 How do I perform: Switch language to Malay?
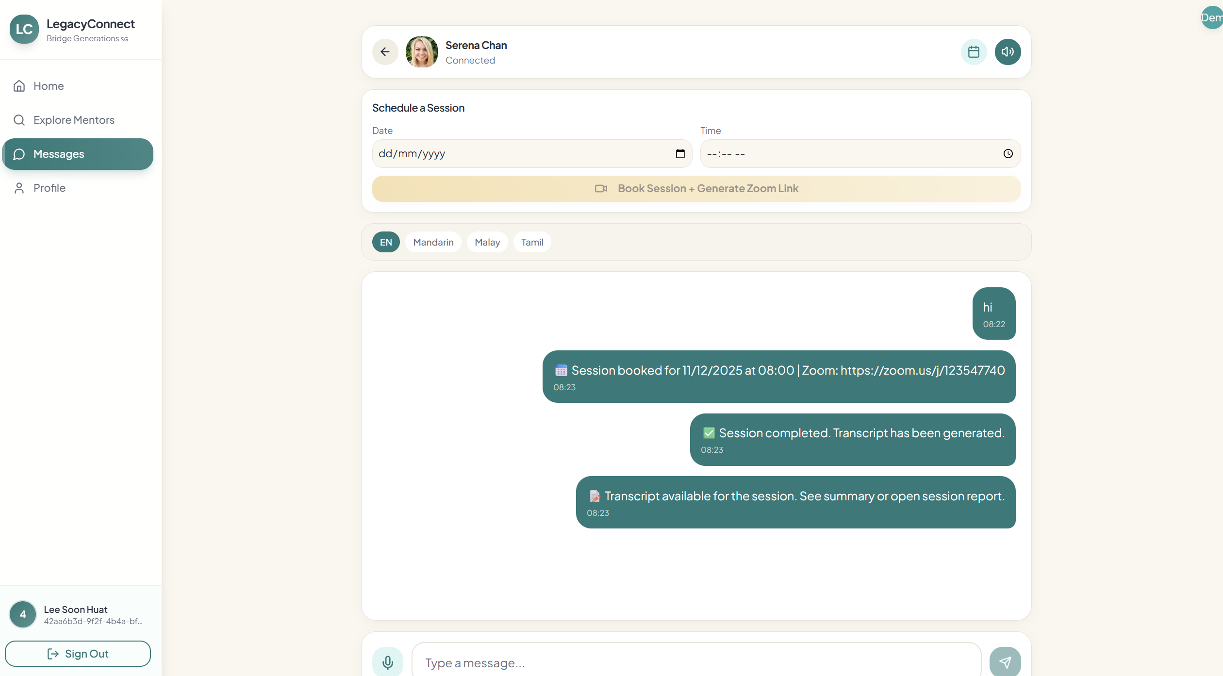pos(487,242)
